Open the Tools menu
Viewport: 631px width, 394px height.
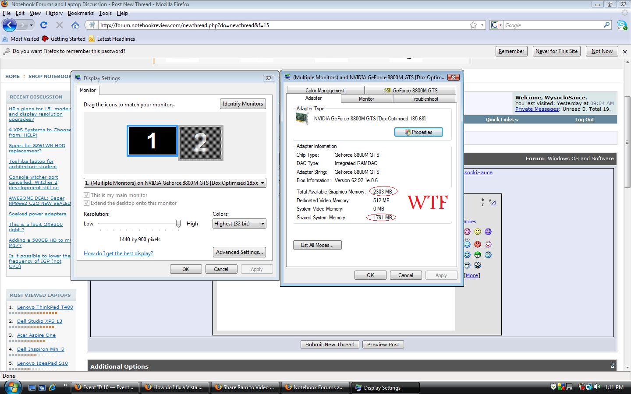coord(105,13)
